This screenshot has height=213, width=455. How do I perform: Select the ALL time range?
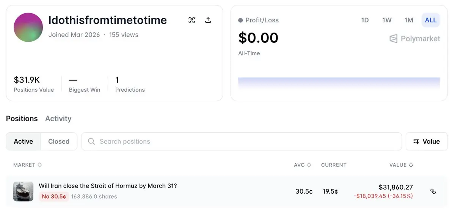[x=431, y=20]
